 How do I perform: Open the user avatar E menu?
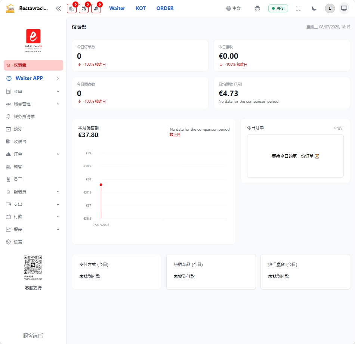[x=330, y=8]
